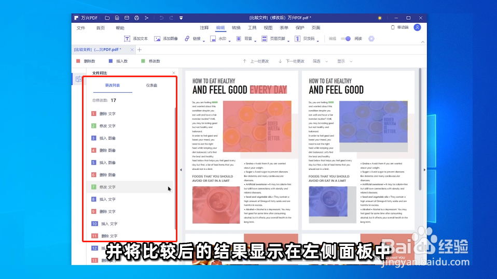
Task: Toggle the theme sun icon
Action: pyautogui.click(x=380, y=18)
